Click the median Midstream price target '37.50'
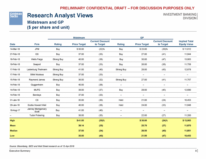The height and width of the screenshot is (159, 206). click(81, 131)
